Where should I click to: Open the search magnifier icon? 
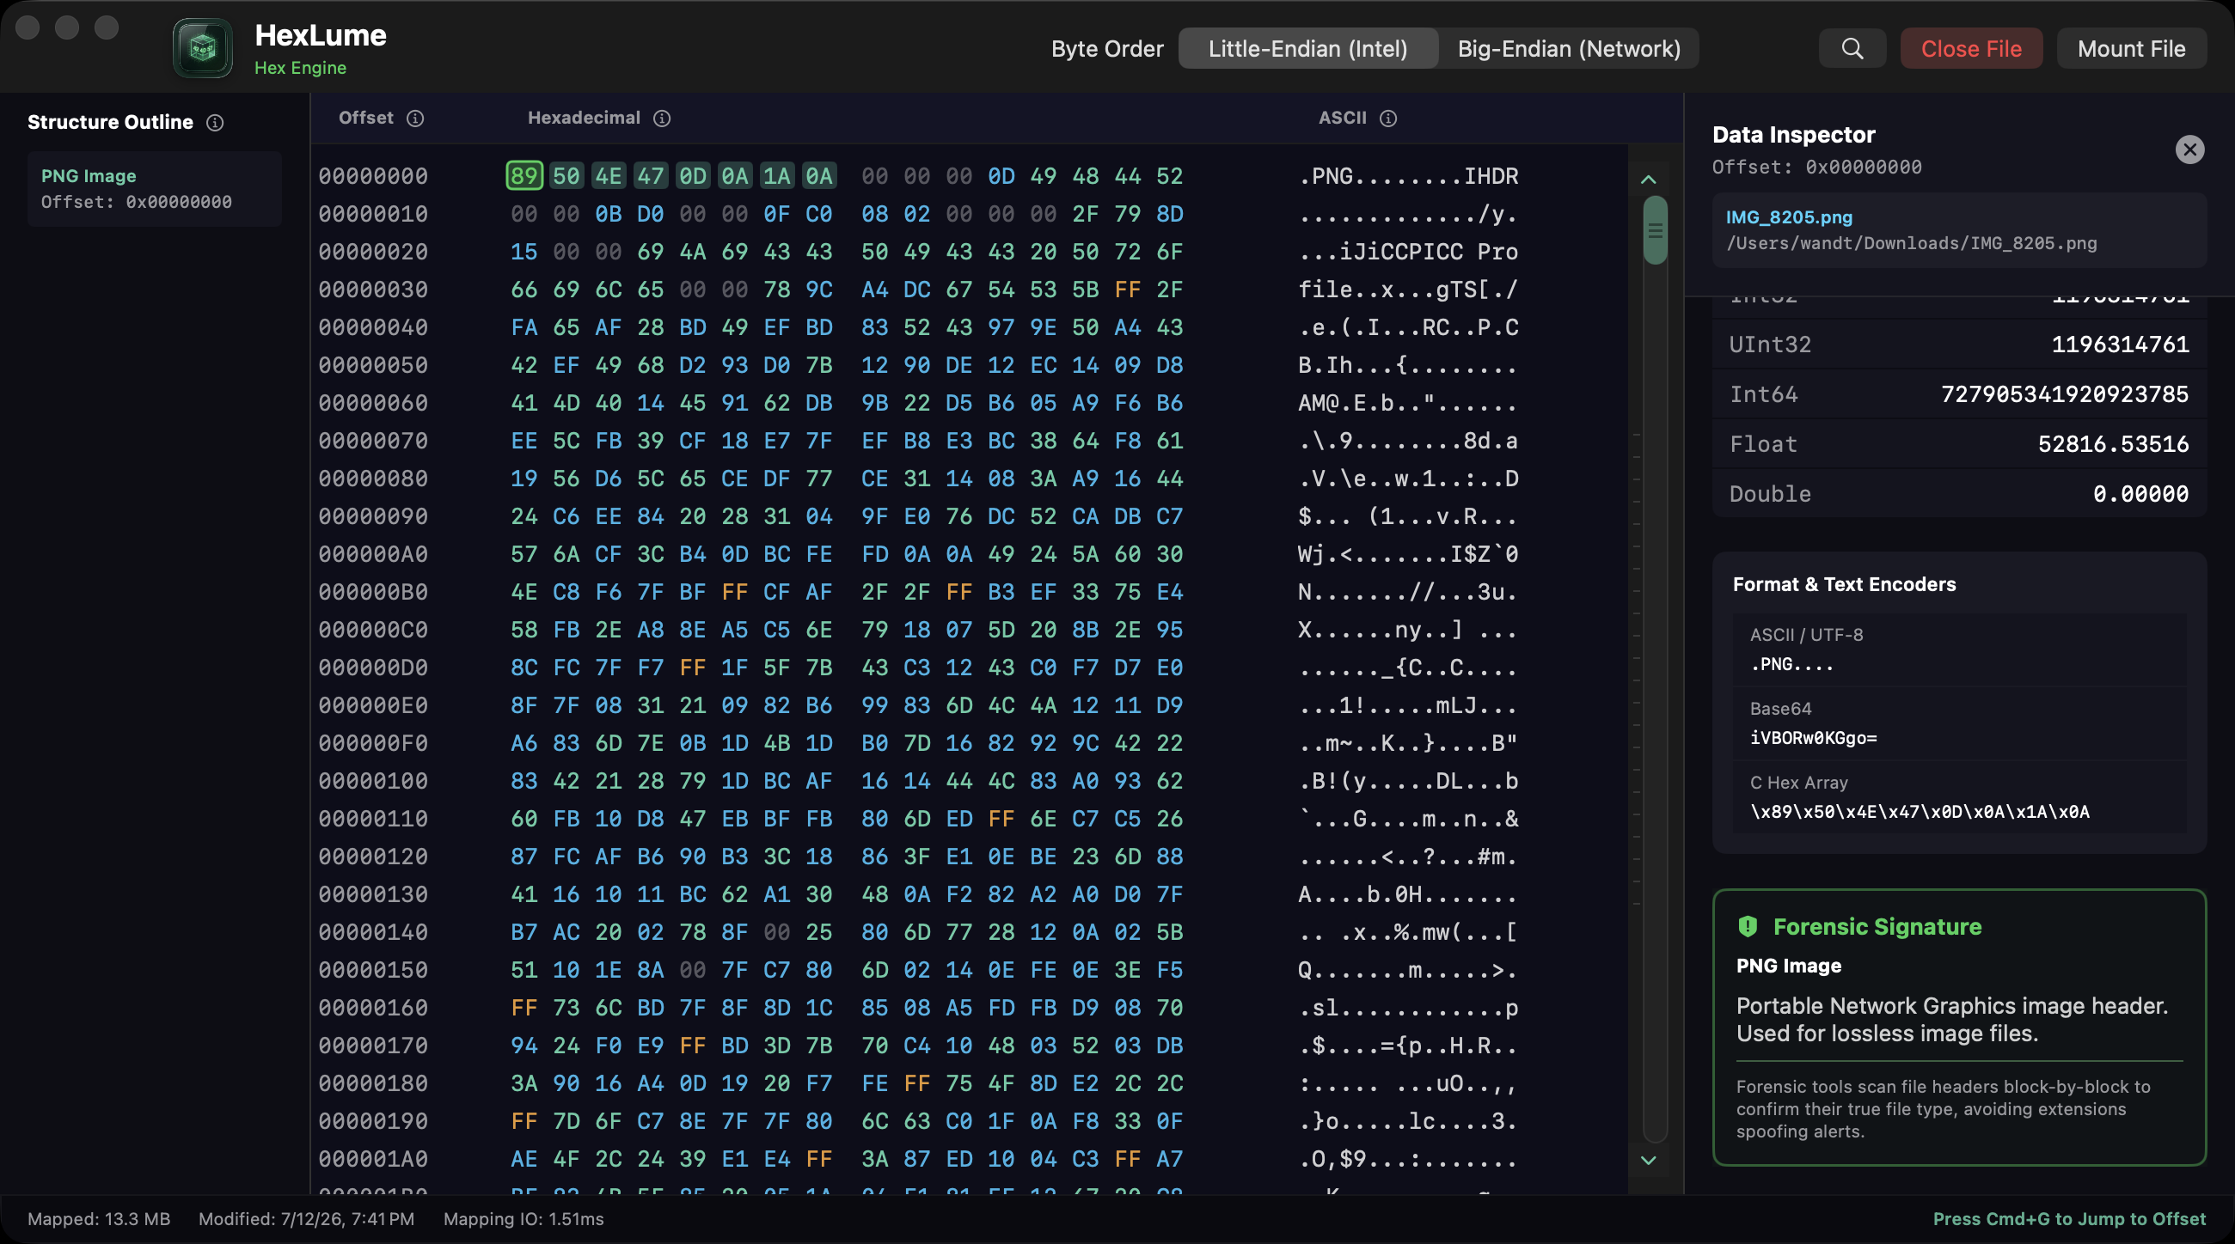pos(1852,49)
